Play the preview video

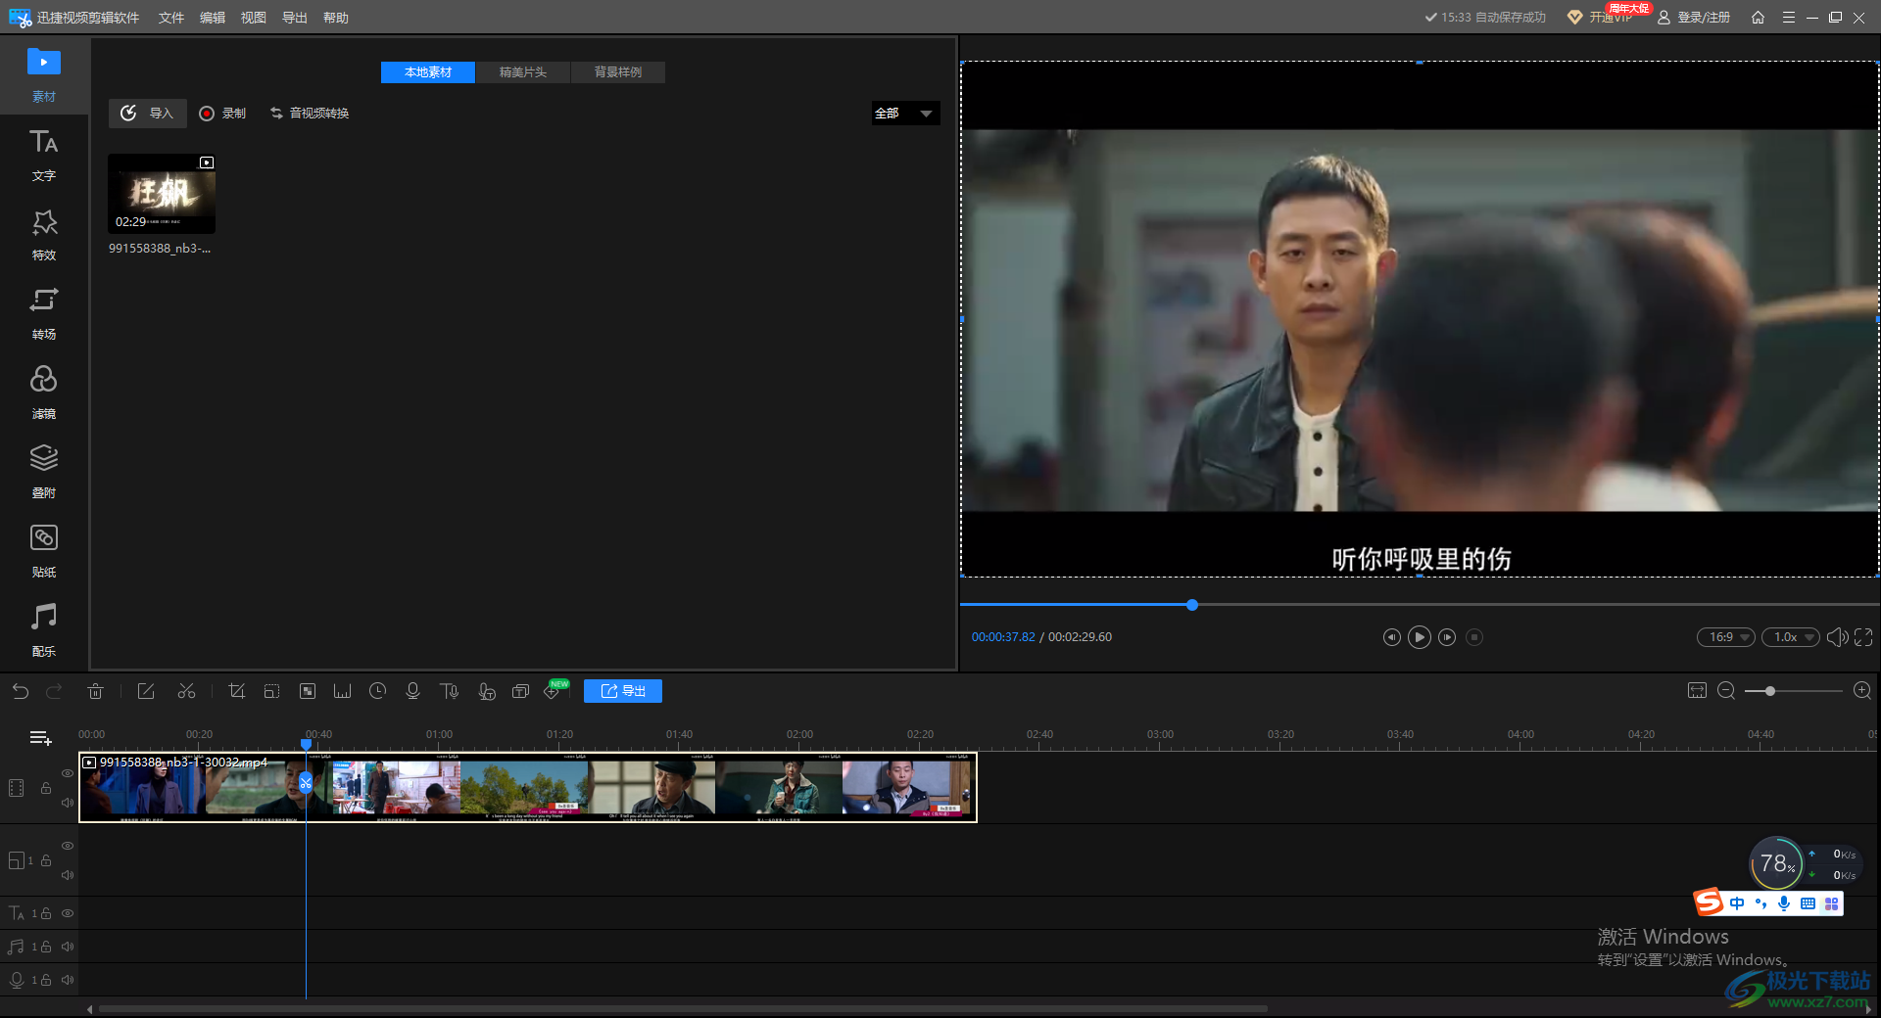(x=1419, y=637)
